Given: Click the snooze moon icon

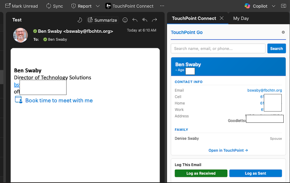Looking at the screenshot, I should pyautogui.click(x=80, y=20).
